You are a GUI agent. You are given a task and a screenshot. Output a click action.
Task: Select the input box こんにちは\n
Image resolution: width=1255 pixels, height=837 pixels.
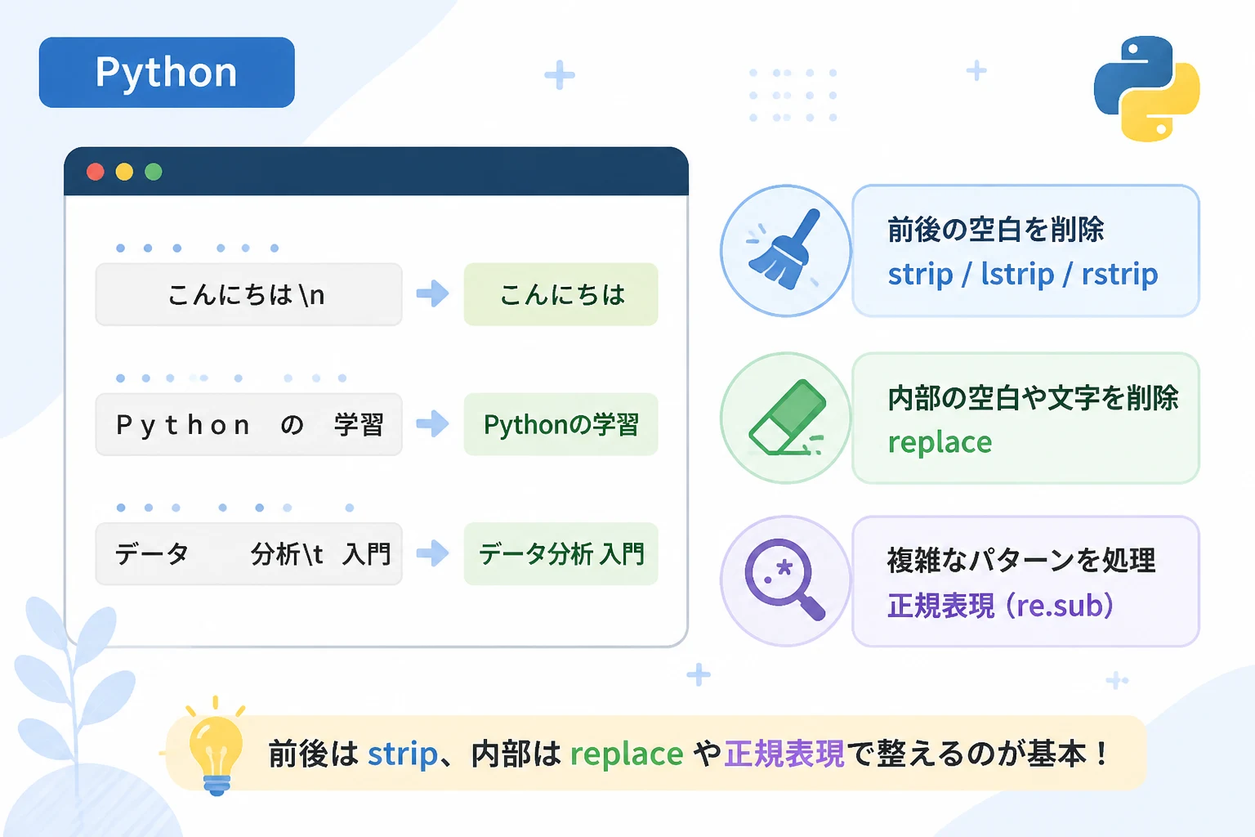pyautogui.click(x=248, y=294)
